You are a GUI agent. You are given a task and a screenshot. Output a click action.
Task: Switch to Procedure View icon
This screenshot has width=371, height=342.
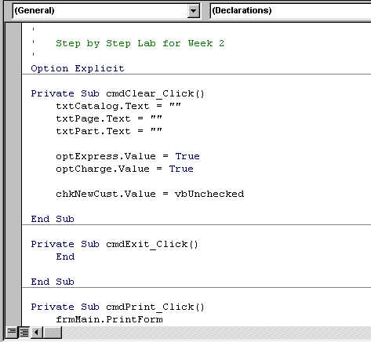click(x=12, y=333)
